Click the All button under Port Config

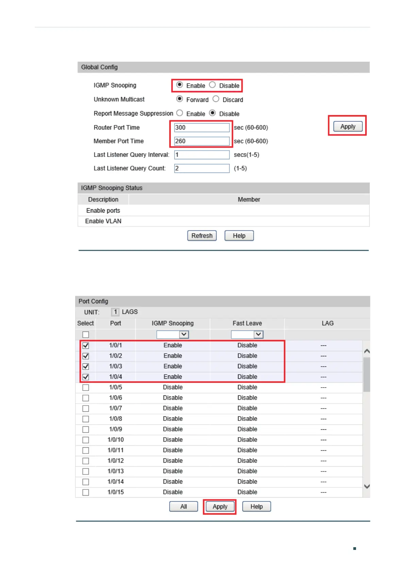tap(184, 506)
